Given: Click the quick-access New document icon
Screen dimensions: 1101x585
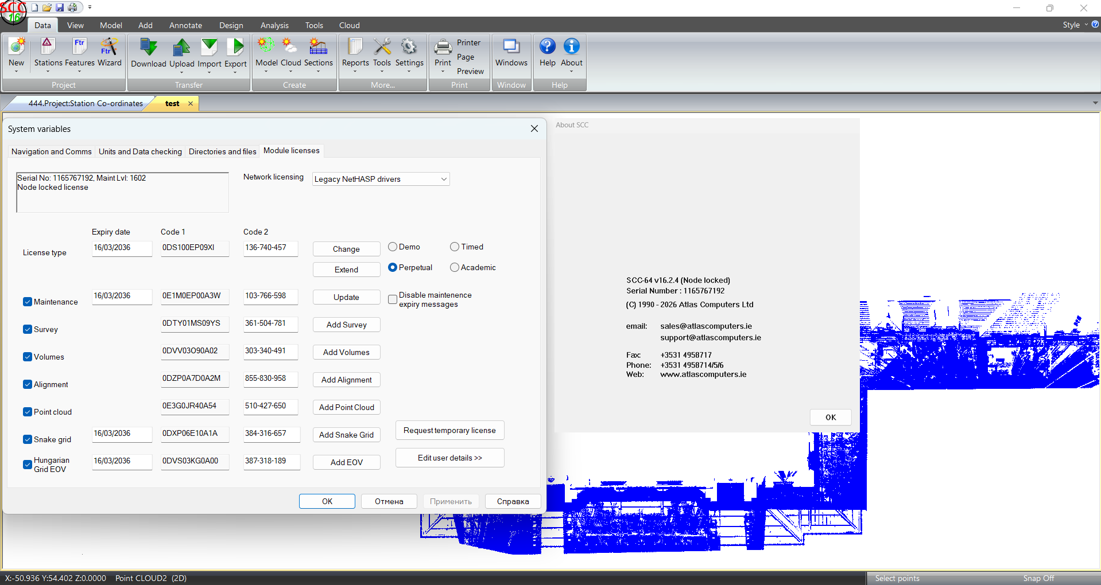Looking at the screenshot, I should 34,7.
